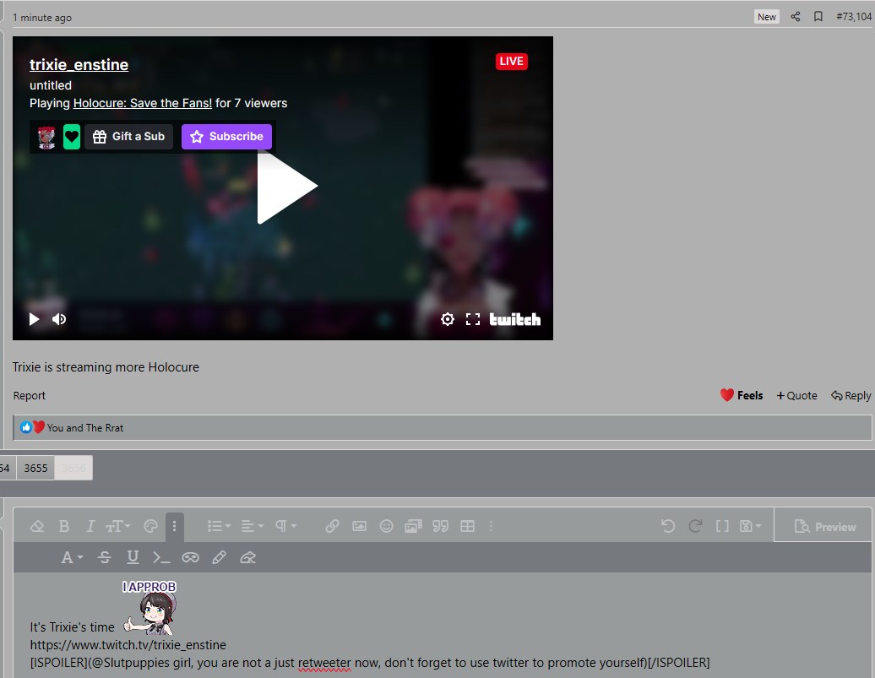This screenshot has height=678, width=875.
Task: Share post #73,104 via share icon
Action: coord(796,17)
